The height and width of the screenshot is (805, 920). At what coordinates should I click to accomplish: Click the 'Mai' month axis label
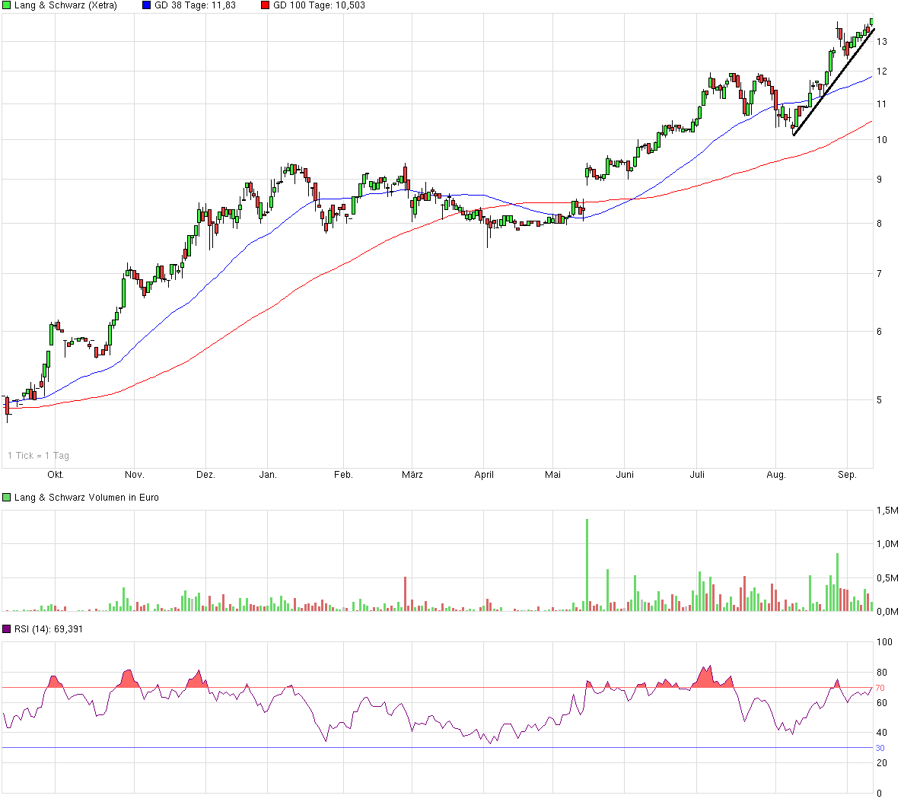[x=553, y=475]
